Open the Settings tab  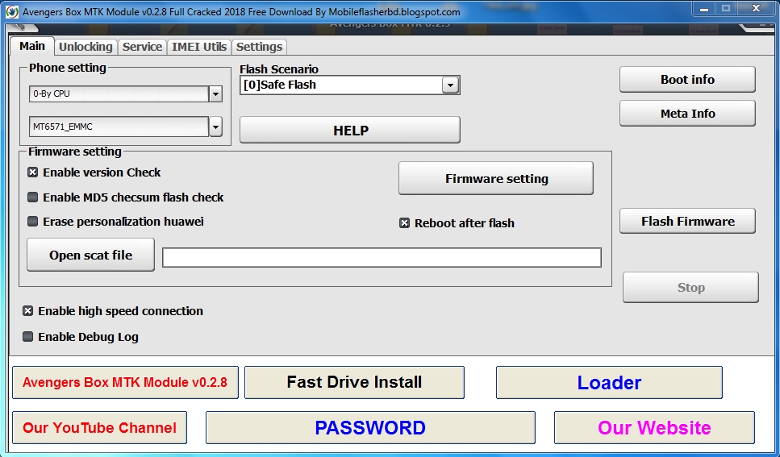(x=259, y=47)
